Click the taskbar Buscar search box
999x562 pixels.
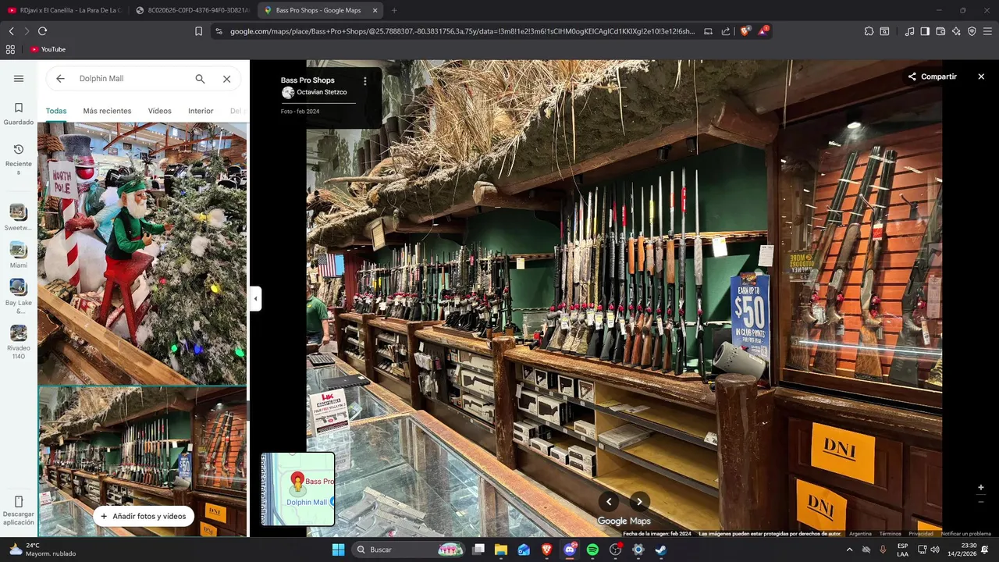(x=410, y=550)
